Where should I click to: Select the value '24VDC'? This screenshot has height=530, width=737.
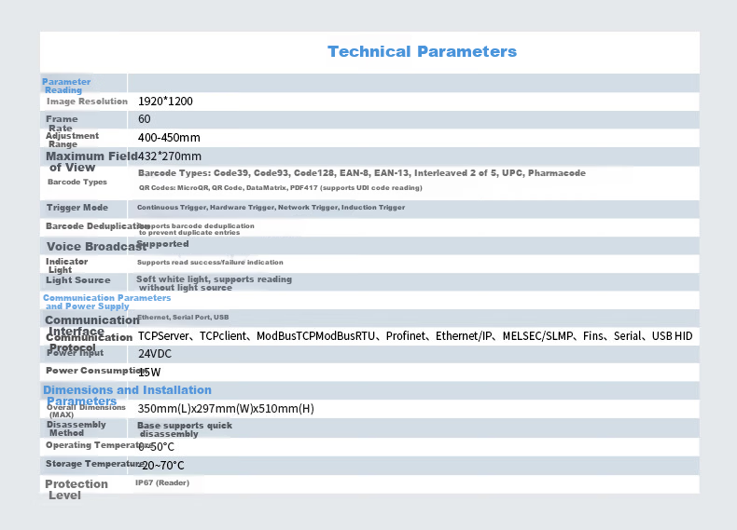pyautogui.click(x=155, y=354)
